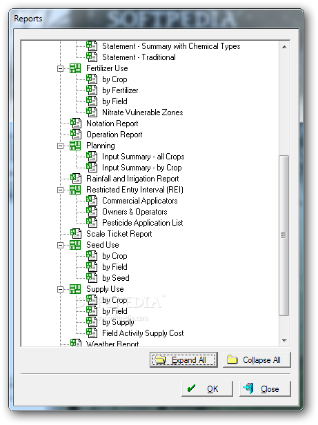Select Supply Use by Field report
Viewport: 318px width, 425px height.
point(115,311)
